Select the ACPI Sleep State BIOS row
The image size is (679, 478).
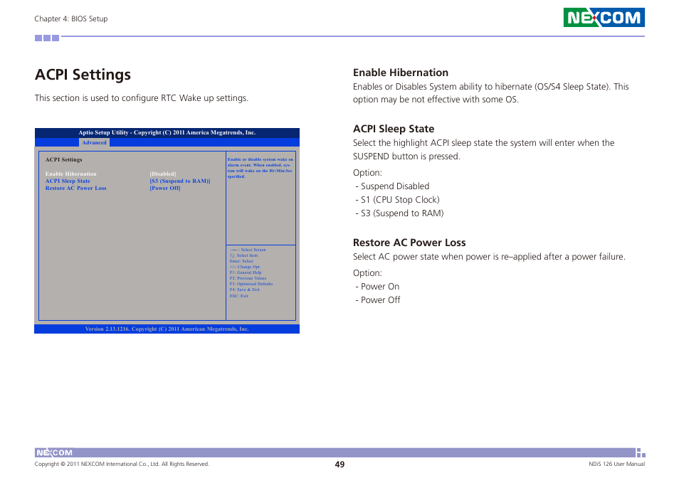128,181
